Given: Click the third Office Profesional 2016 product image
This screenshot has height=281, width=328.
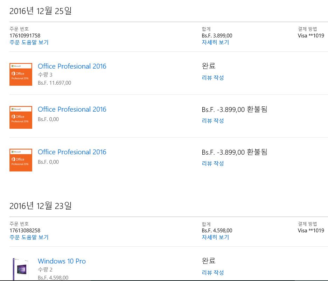Looking at the screenshot, I should click(21, 160).
